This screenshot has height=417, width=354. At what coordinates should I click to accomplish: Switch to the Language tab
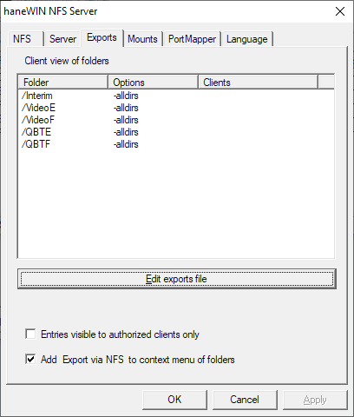click(246, 39)
